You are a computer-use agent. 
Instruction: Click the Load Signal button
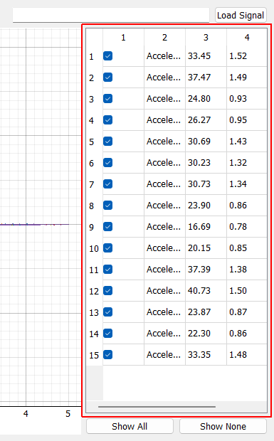click(x=241, y=15)
